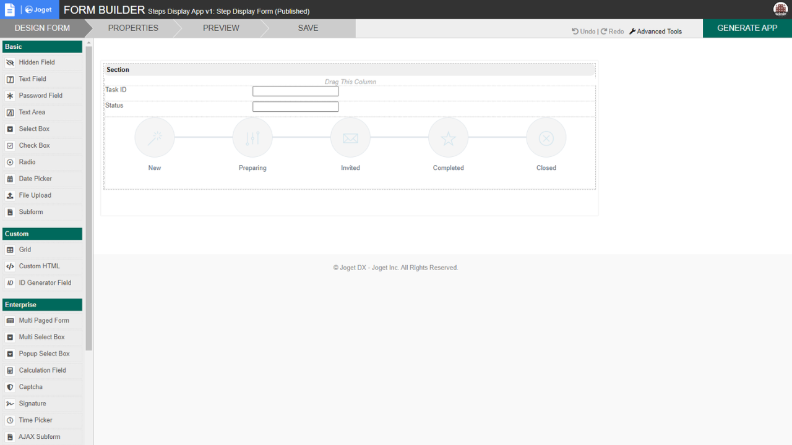The width and height of the screenshot is (792, 445).
Task: Select the File Upload icon
Action: tap(10, 195)
